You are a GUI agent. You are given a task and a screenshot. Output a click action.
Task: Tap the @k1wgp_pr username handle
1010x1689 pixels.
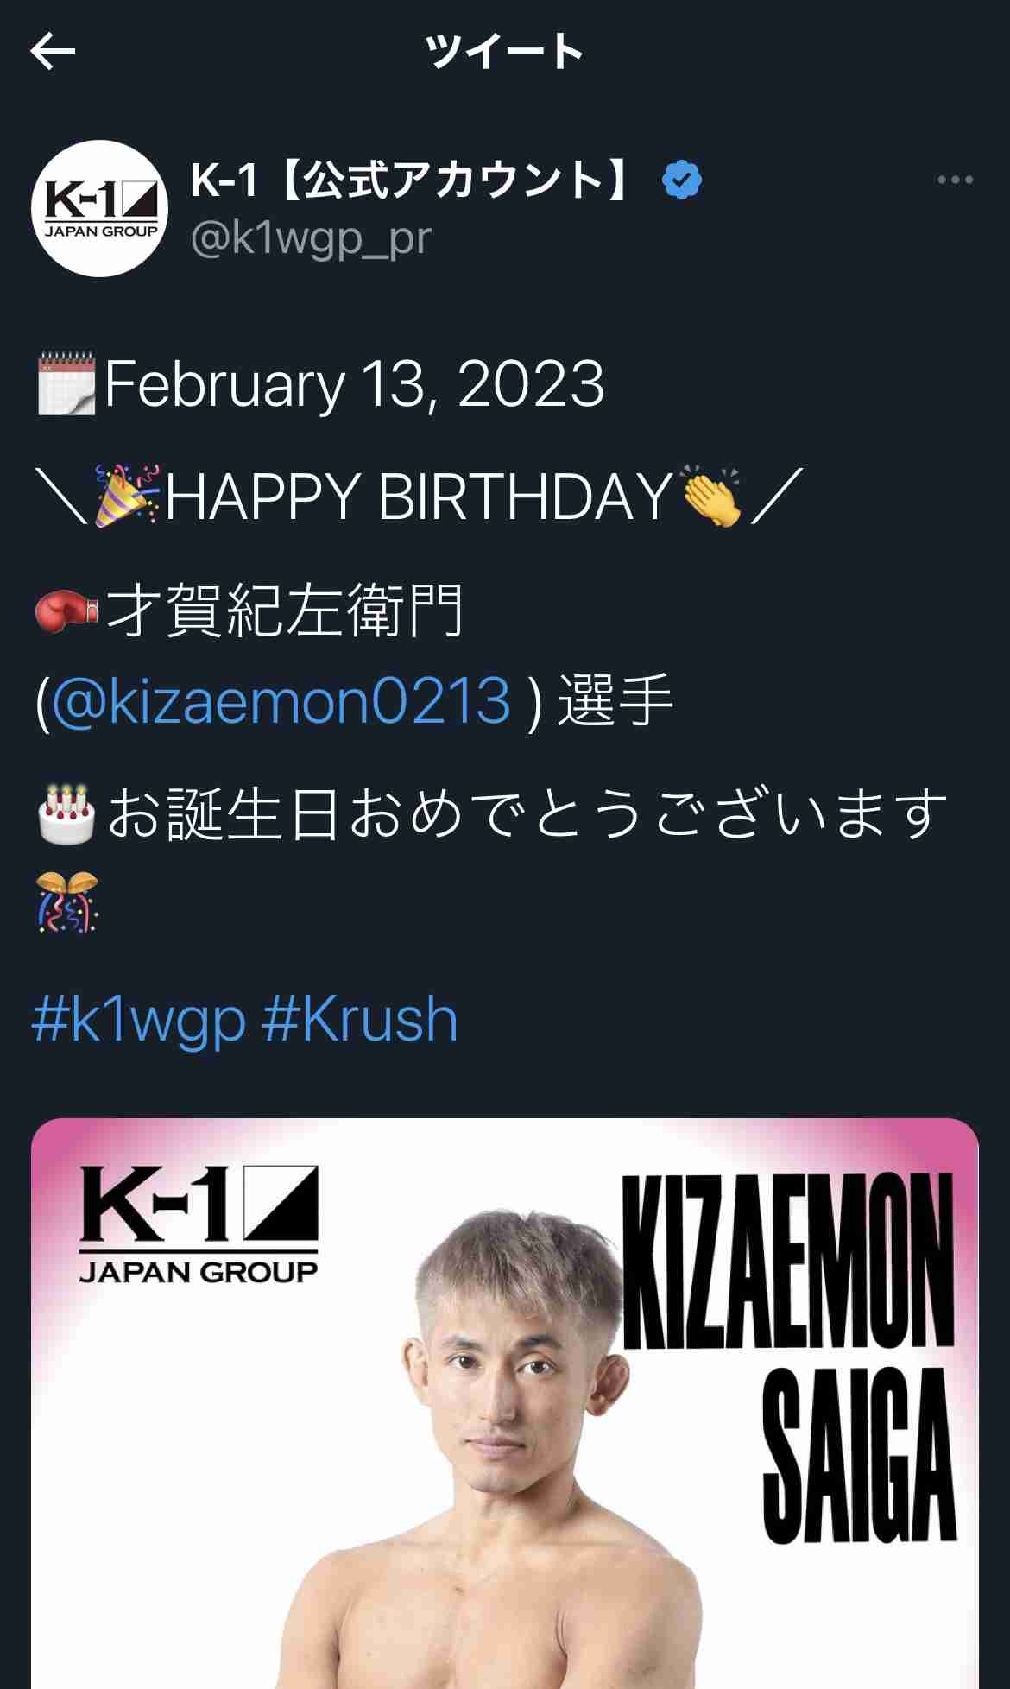[311, 238]
